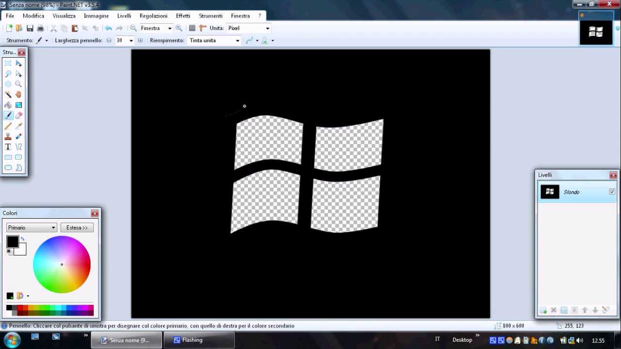621x349 pixels.
Task: Select the Move Selection tool
Action: tap(18, 74)
